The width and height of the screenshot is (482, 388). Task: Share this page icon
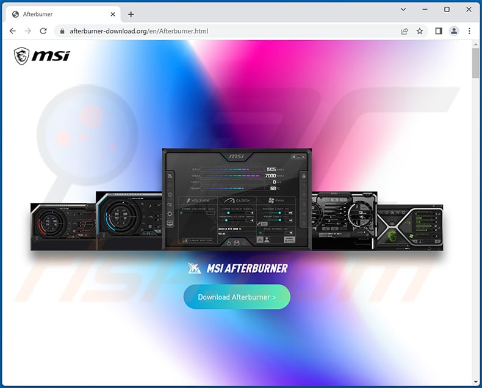coord(405,31)
